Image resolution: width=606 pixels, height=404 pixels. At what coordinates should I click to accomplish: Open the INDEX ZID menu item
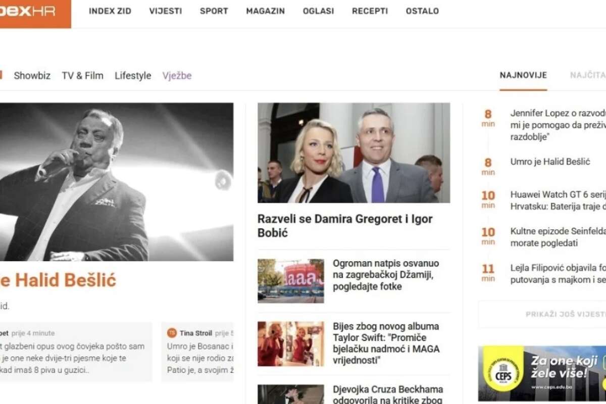(110, 11)
